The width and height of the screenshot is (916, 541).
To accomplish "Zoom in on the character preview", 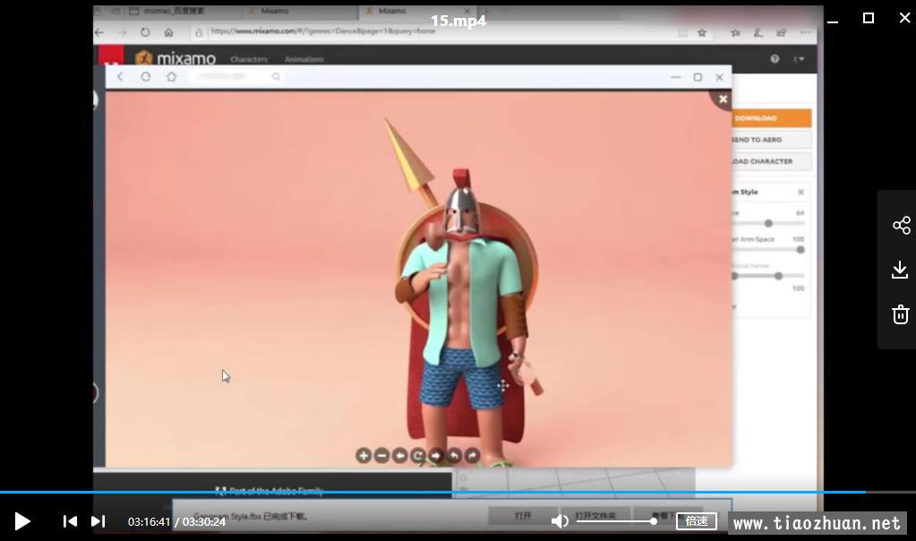I will tap(364, 456).
